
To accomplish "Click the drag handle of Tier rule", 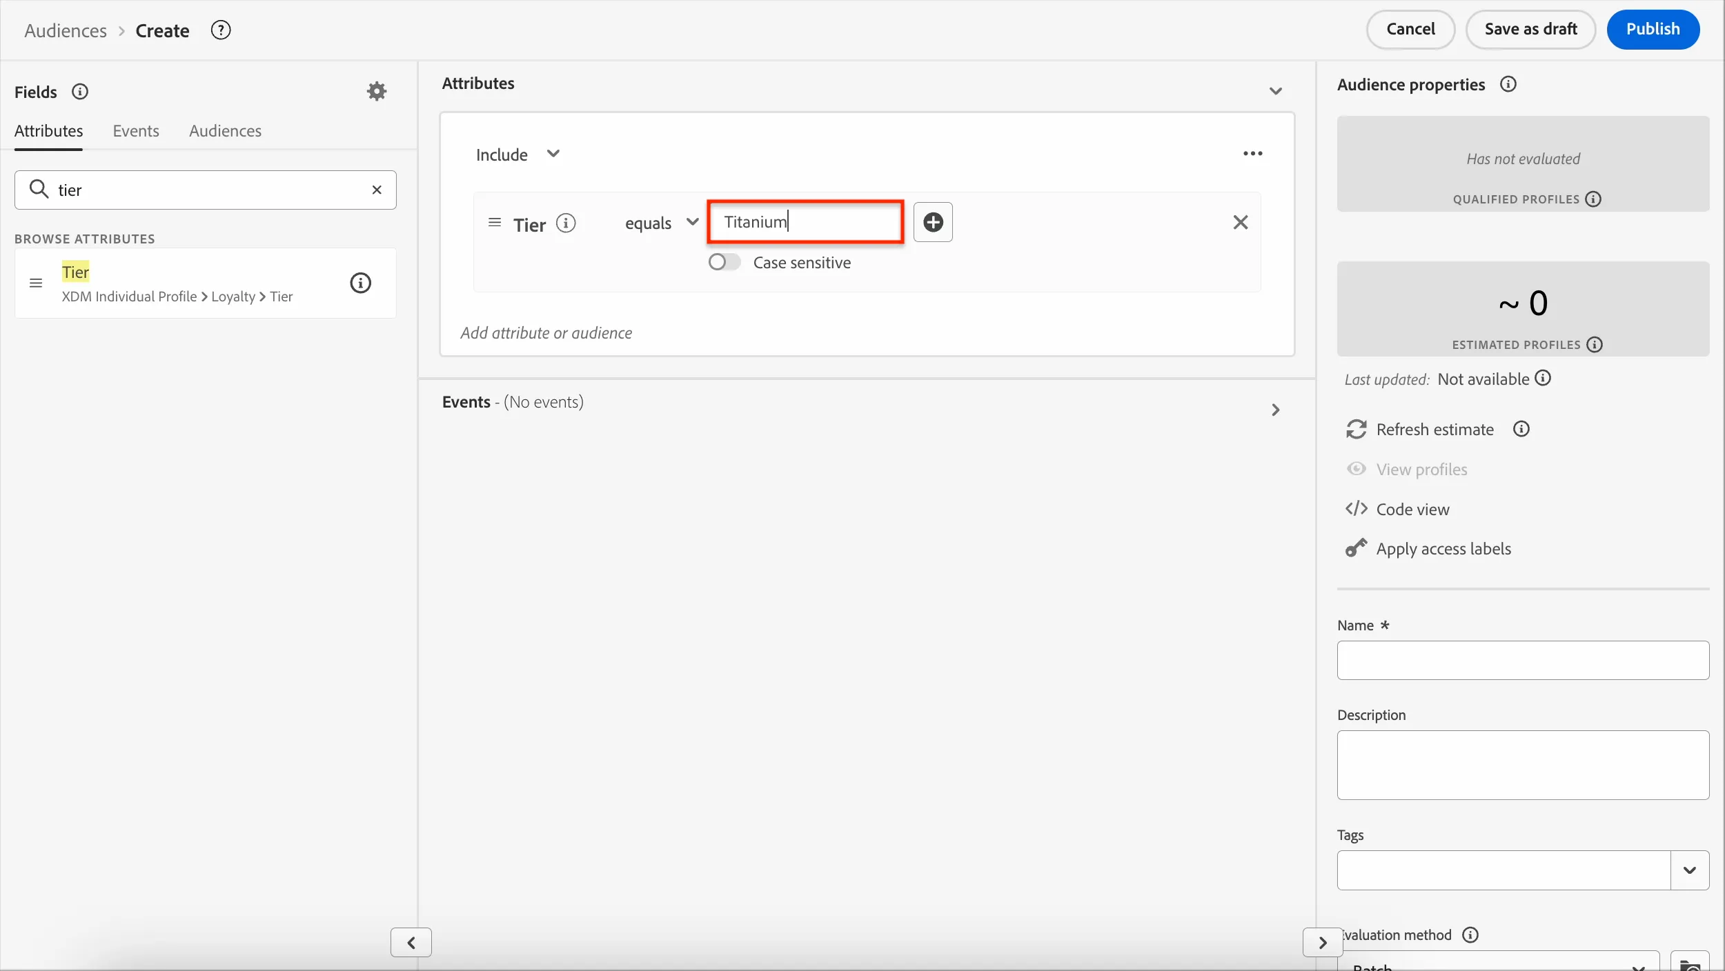I will click(495, 223).
